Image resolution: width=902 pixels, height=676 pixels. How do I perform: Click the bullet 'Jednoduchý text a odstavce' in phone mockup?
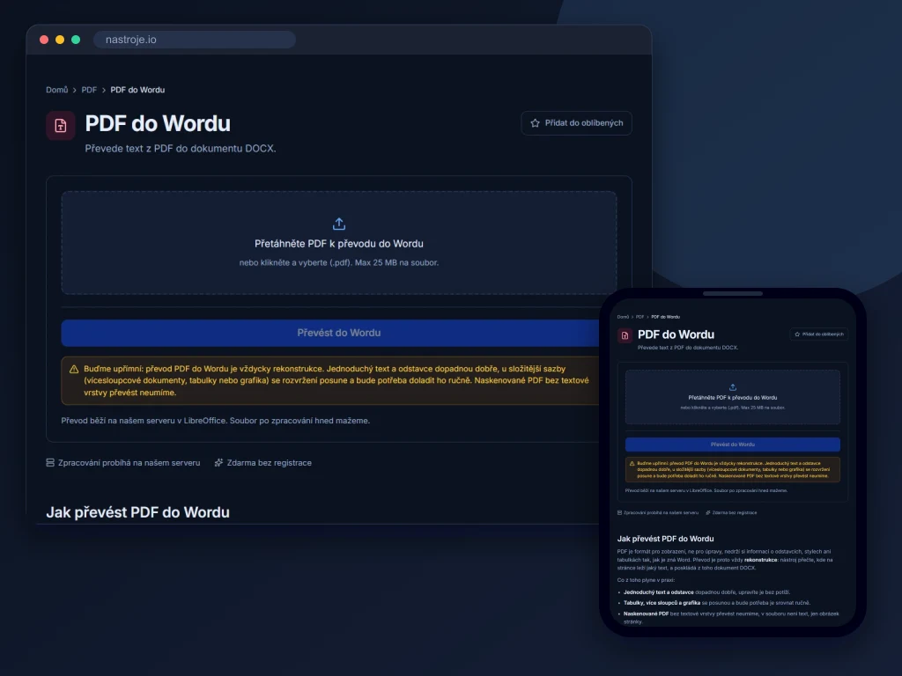coord(659,592)
